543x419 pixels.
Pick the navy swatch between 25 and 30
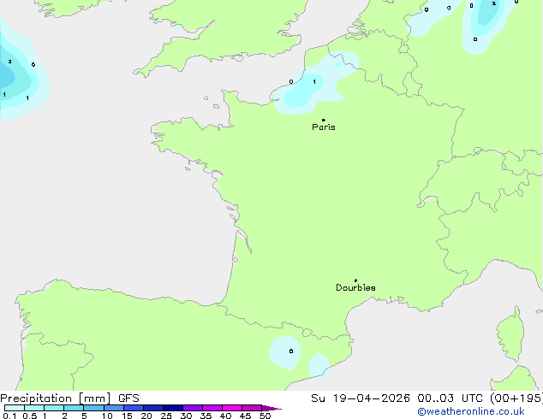point(173,408)
